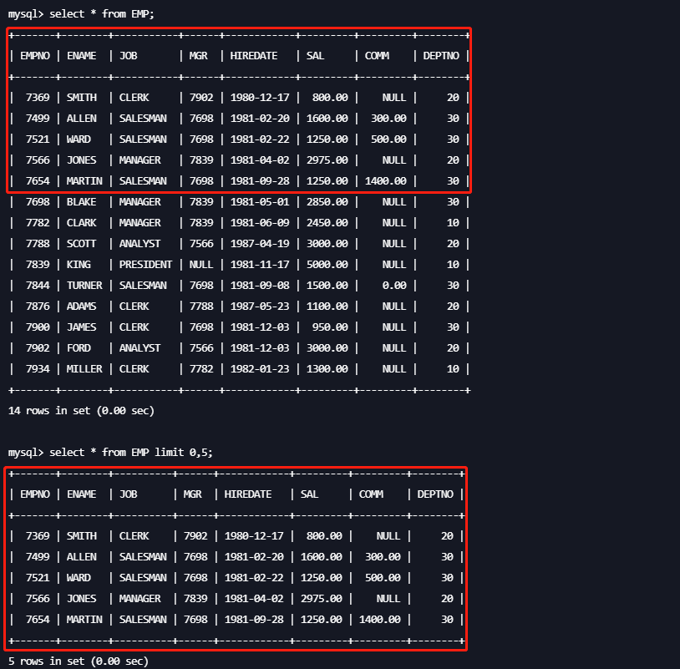Click the NULL manager value in KING's row
680x669 pixels.
pos(201,265)
